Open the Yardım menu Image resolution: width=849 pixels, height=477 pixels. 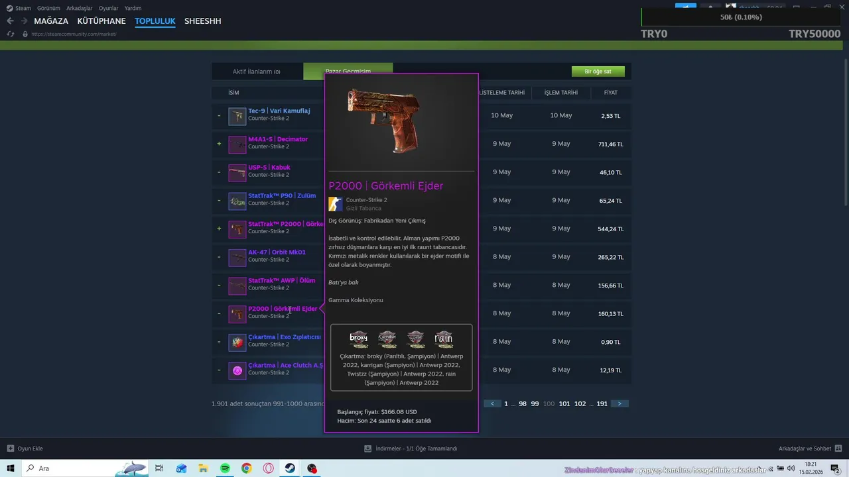(x=133, y=9)
